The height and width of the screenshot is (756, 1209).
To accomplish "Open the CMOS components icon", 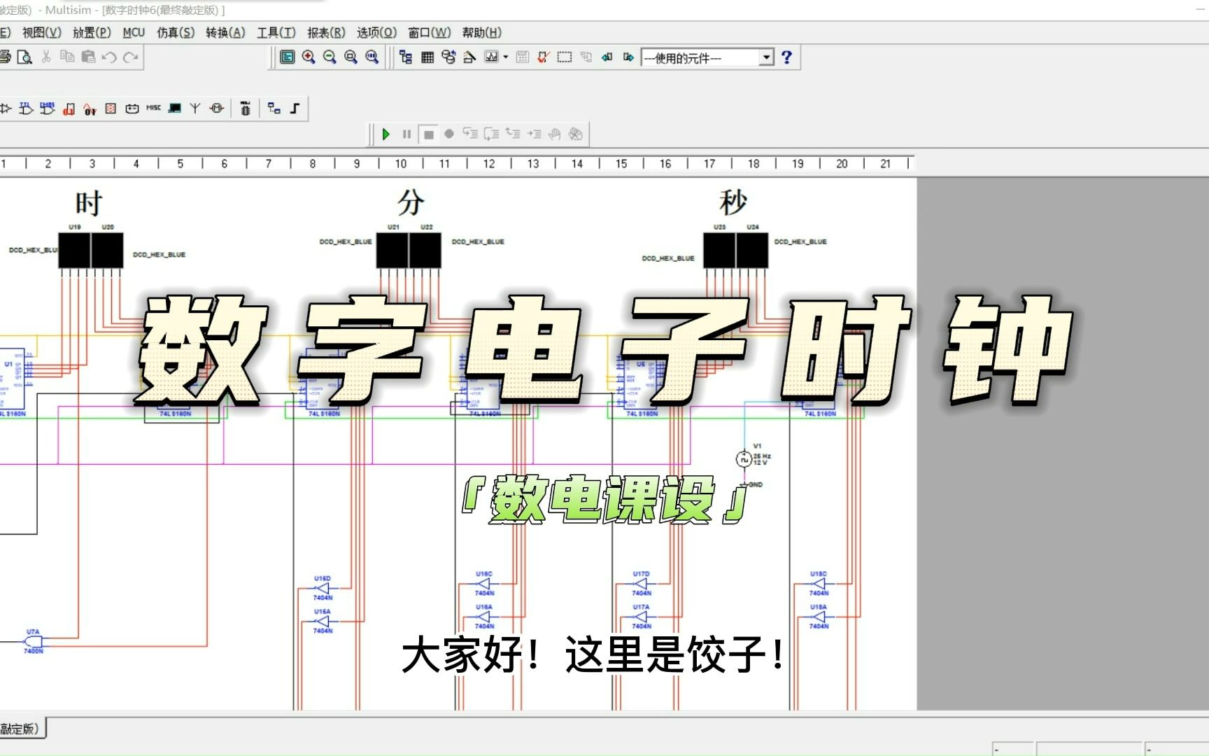I will tap(47, 108).
